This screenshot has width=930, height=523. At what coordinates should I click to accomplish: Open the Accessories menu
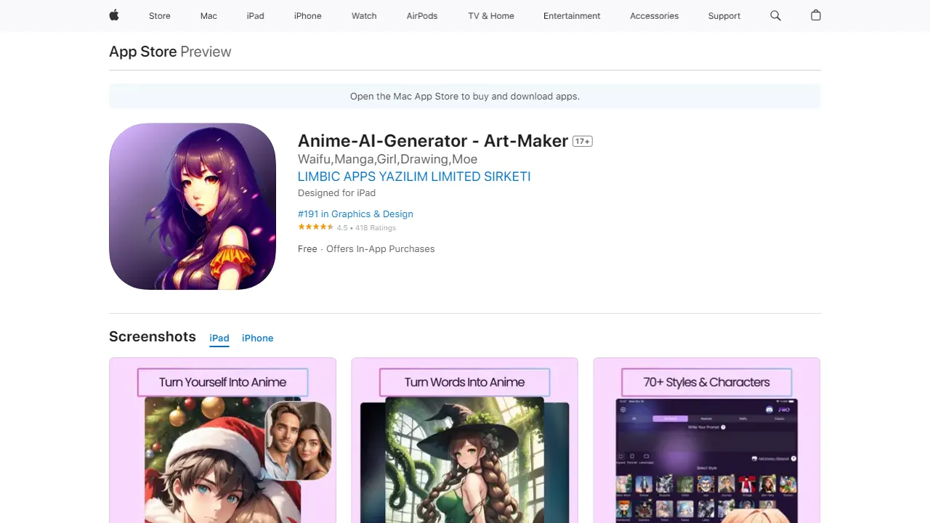tap(655, 16)
